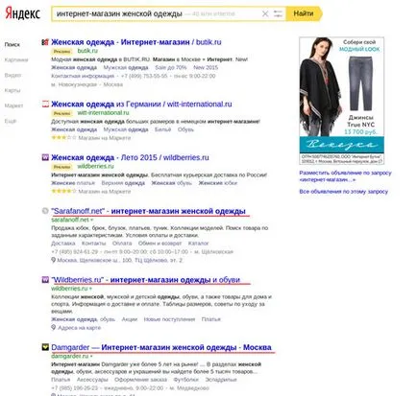Click Обувь sitelink under witt ad
Viewport: 417px width, 396px height.
(x=185, y=129)
